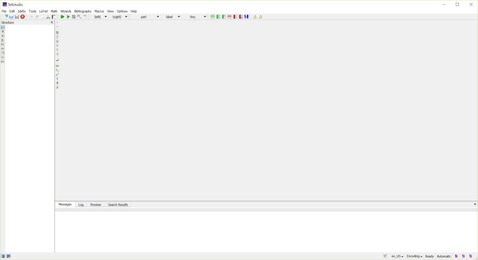
Task: Open the Encoding dropdown in status bar
Action: (415, 256)
